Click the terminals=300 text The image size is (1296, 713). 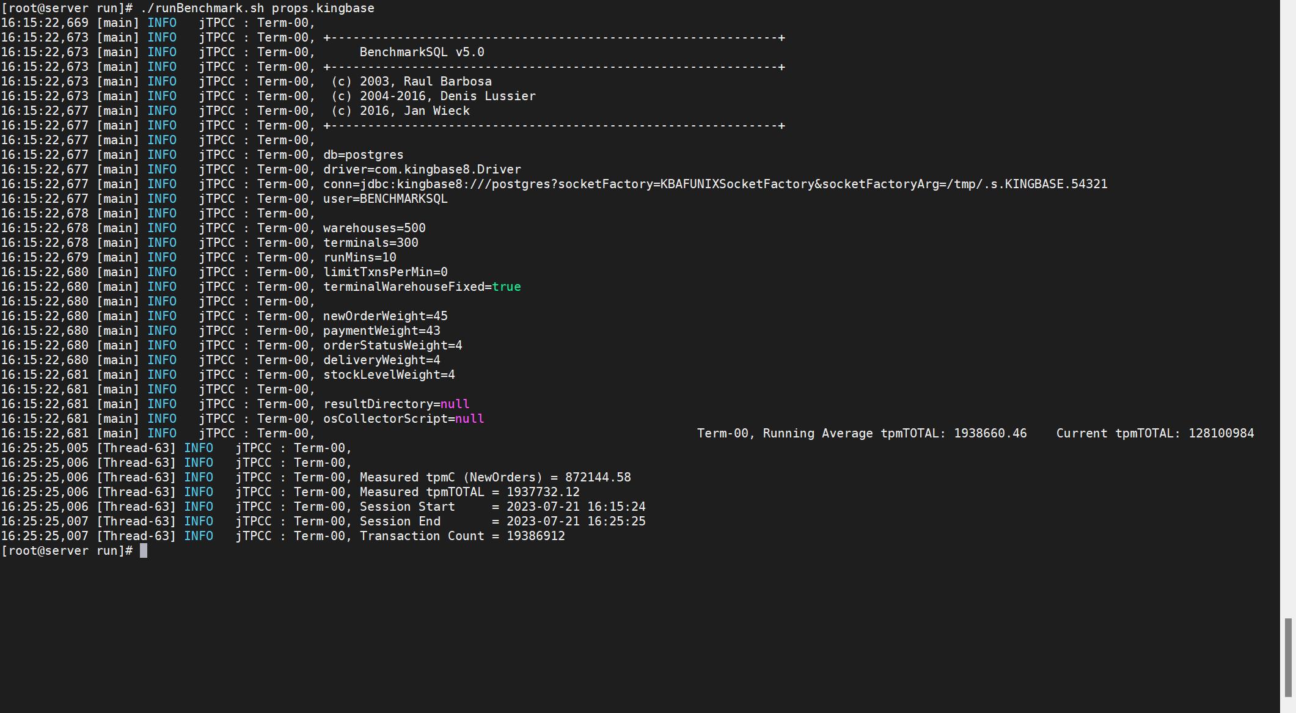click(x=370, y=243)
